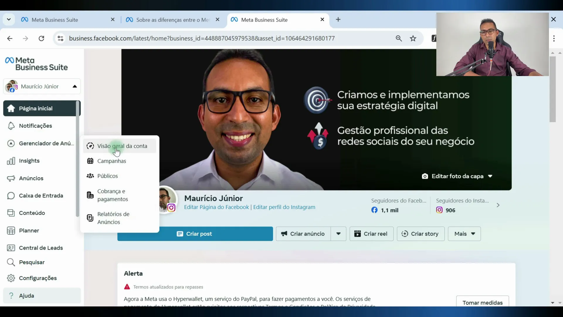Click the Instagram badge on profile picture
563x317 pixels.
point(171,208)
